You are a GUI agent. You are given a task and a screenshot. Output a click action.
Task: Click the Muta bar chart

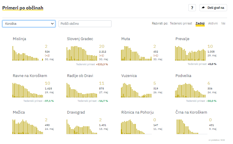click(136, 53)
